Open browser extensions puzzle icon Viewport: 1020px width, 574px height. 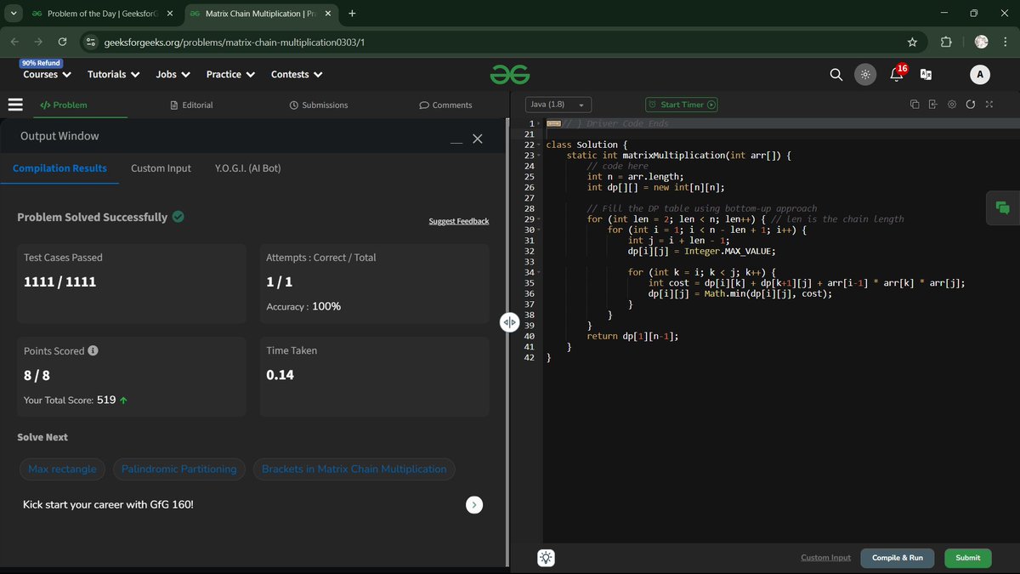946,42
